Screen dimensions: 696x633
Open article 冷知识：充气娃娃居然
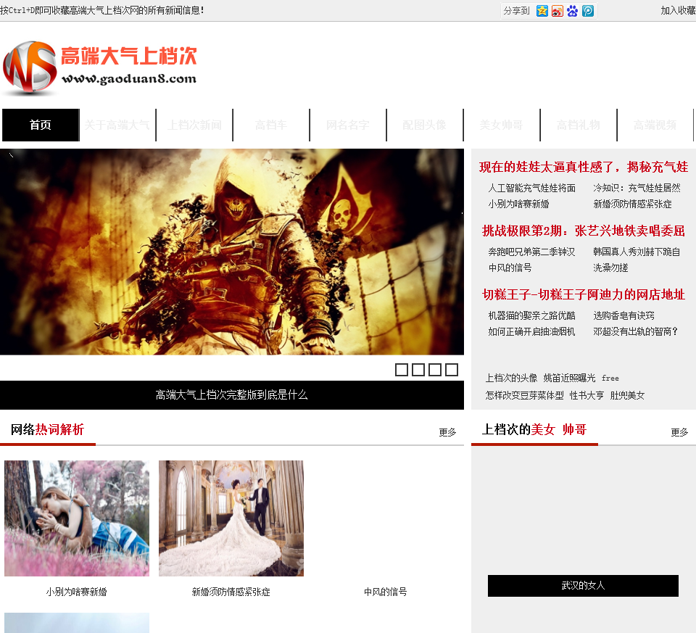click(637, 188)
